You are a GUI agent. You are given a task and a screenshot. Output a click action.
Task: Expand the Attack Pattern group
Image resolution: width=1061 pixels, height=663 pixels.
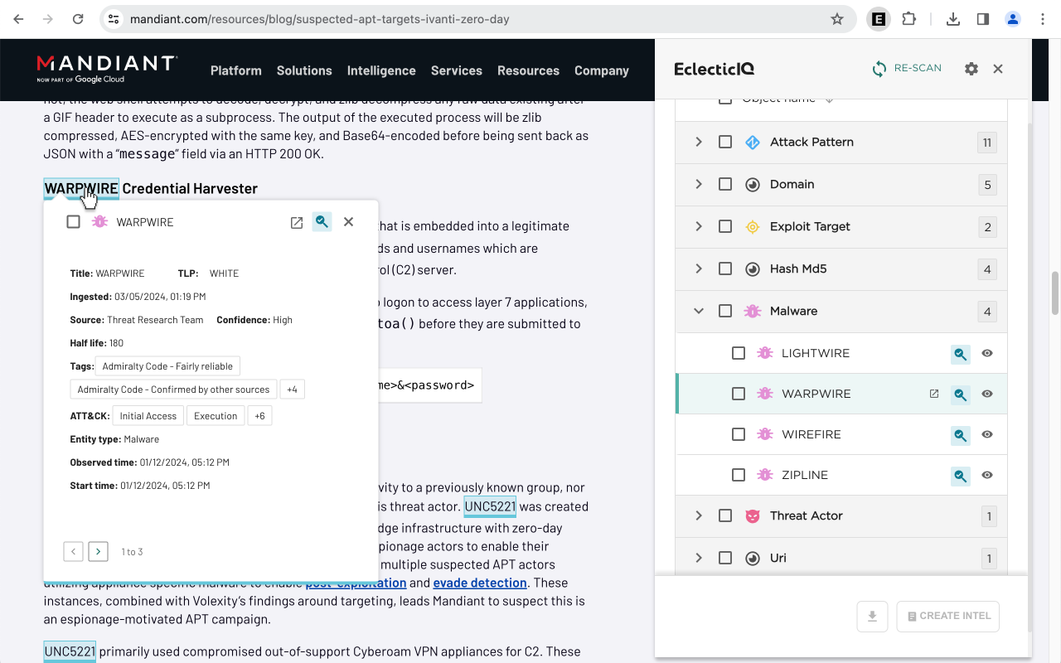point(699,143)
